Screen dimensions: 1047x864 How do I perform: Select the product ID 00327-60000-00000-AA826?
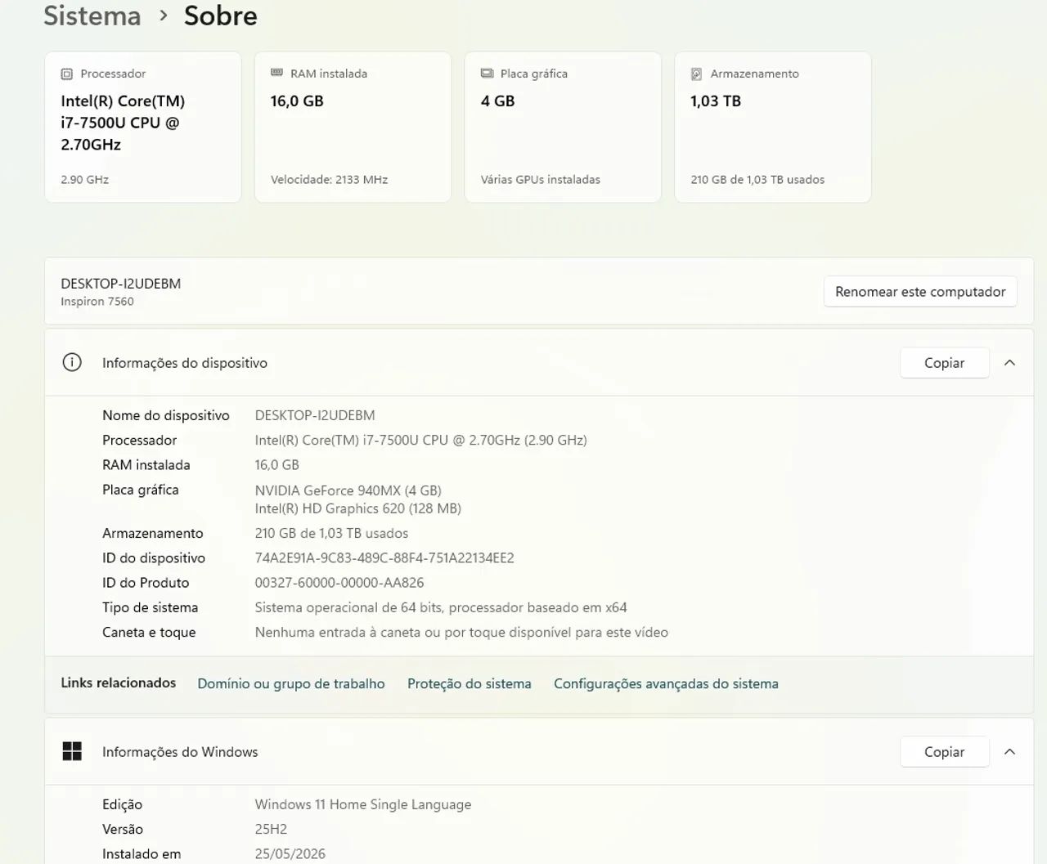[339, 583]
